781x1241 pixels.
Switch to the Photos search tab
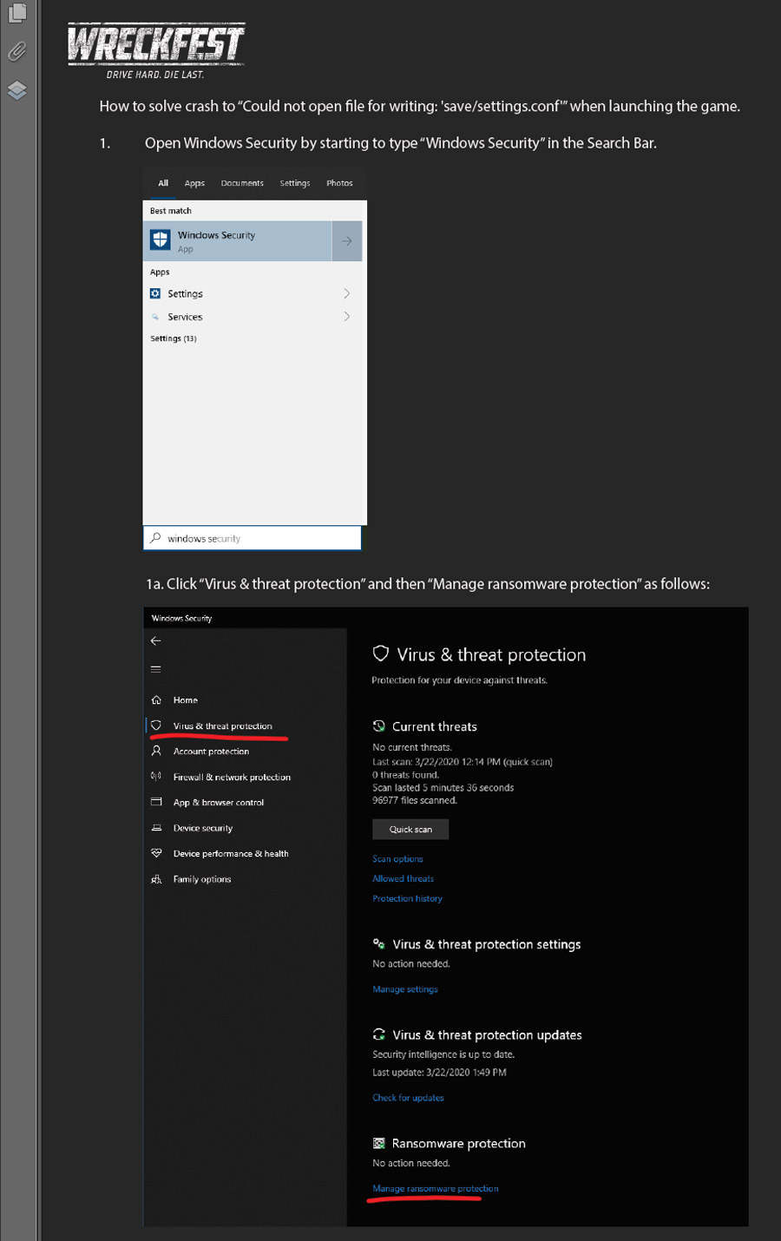coord(339,183)
